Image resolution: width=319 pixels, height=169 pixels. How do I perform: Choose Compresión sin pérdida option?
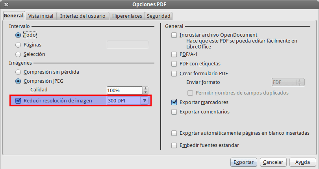[18, 72]
